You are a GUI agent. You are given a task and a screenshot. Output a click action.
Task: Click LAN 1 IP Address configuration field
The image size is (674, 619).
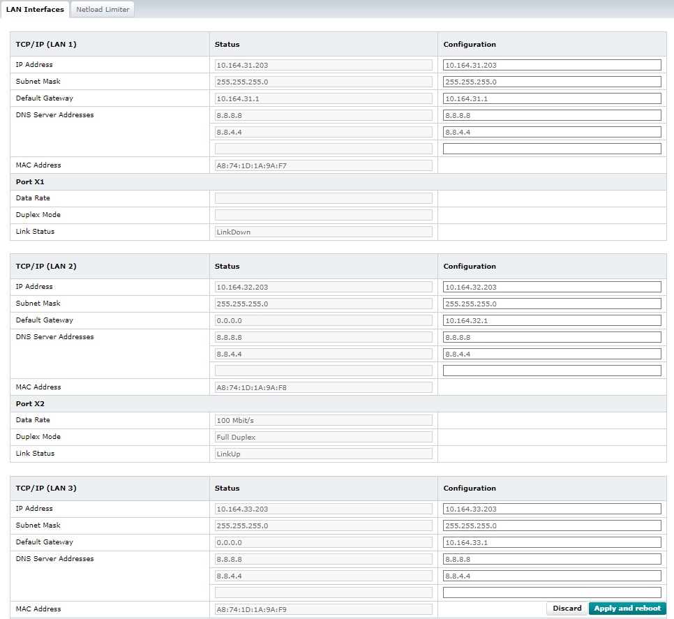pos(551,65)
